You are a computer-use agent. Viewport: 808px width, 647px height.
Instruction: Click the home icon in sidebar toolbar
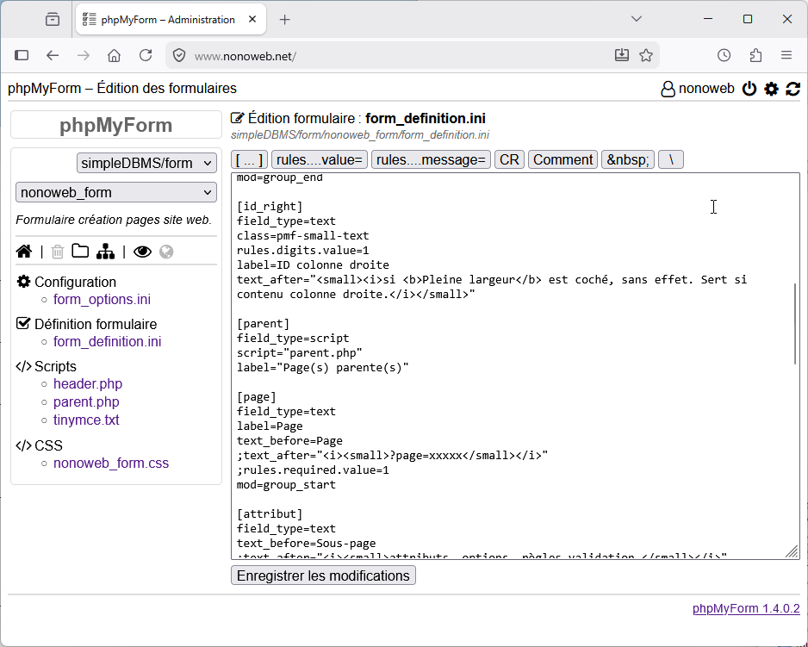point(24,252)
